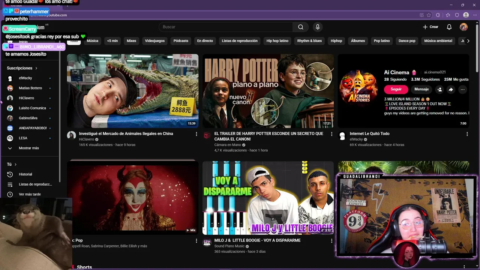Open Cámara en Mano channel avatar
480x270 pixels.
[207, 135]
